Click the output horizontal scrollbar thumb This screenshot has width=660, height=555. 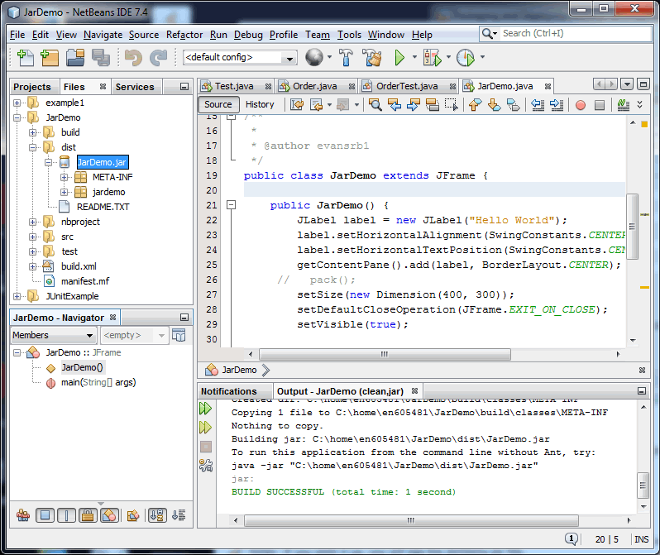click(x=411, y=520)
